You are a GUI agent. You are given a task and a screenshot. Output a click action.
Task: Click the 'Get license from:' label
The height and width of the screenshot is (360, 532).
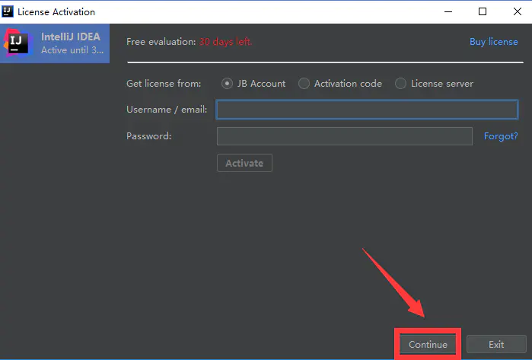click(x=164, y=84)
